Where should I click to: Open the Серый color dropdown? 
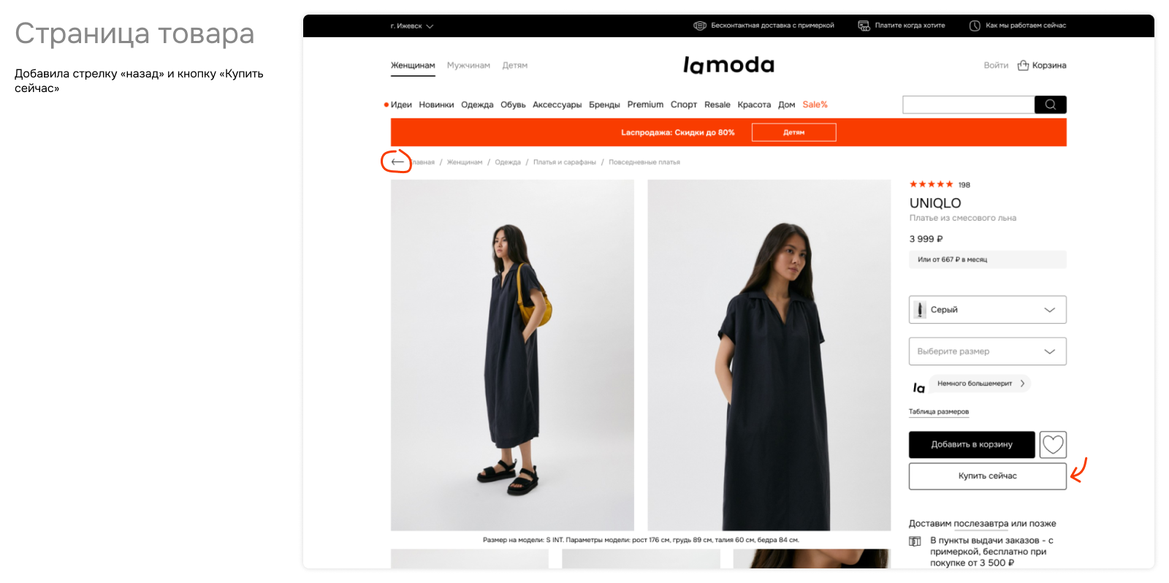click(987, 310)
